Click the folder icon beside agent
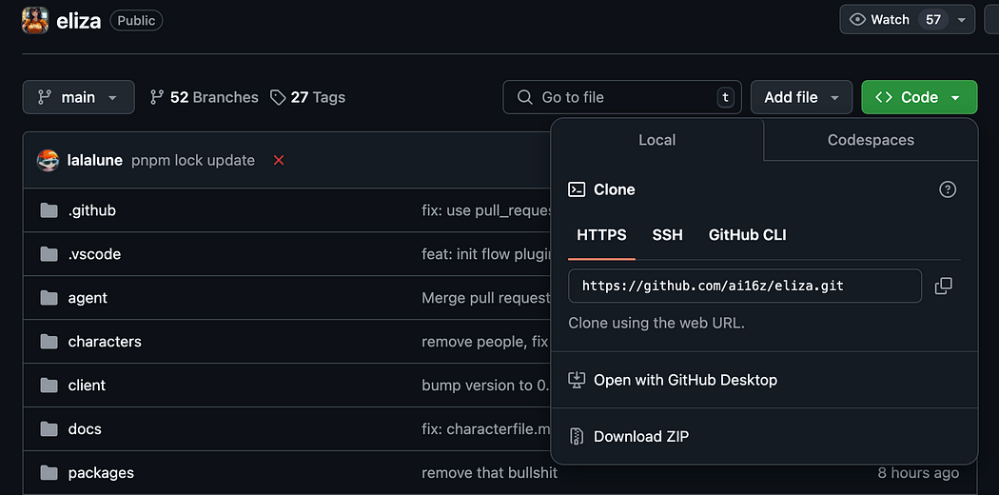The image size is (999, 495). [x=49, y=298]
